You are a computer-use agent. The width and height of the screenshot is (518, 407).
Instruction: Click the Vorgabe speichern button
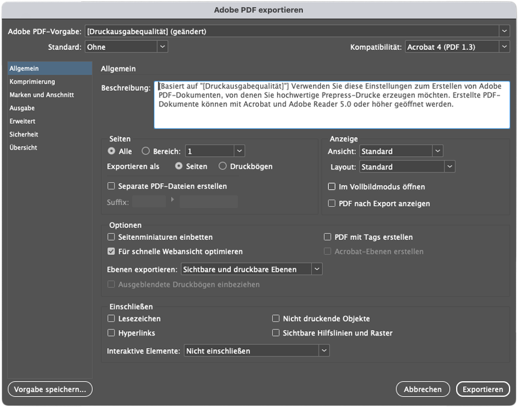50,389
